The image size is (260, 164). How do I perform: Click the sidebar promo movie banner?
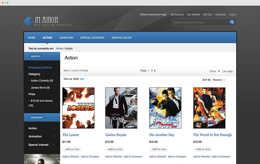point(42,159)
